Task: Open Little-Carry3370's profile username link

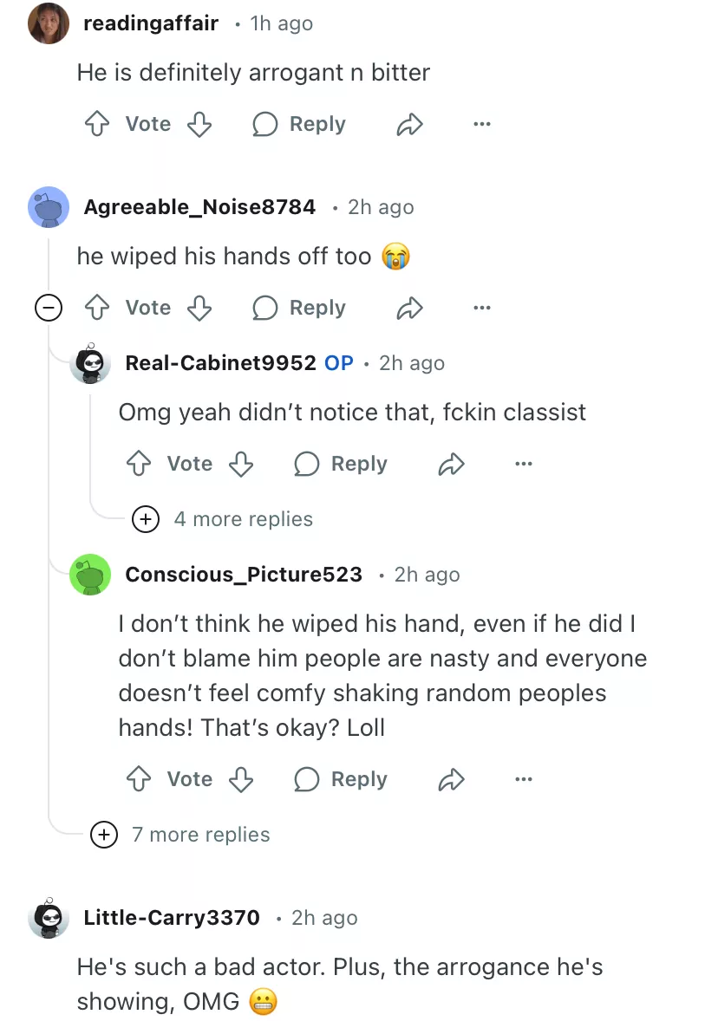Action: click(172, 918)
